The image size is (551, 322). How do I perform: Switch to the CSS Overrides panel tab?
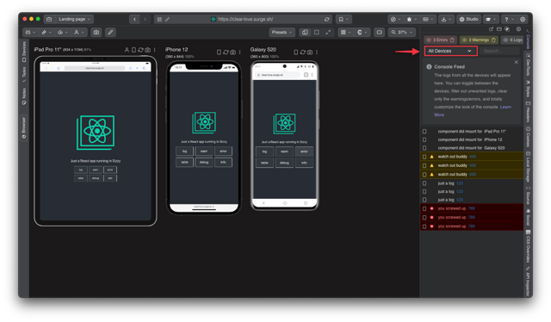pos(528,246)
